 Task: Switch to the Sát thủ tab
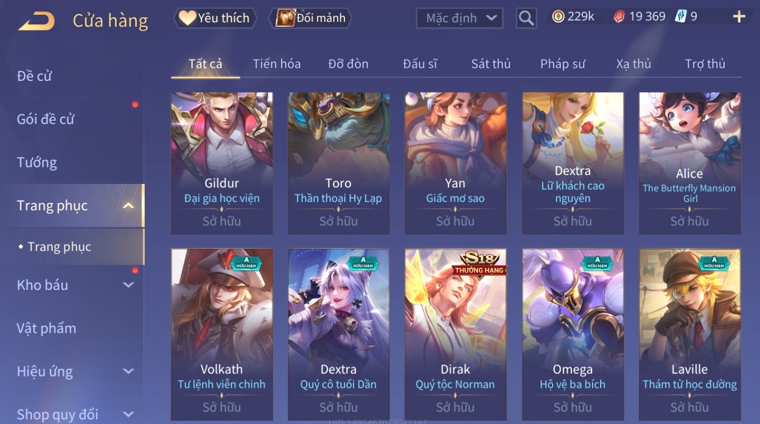[490, 64]
